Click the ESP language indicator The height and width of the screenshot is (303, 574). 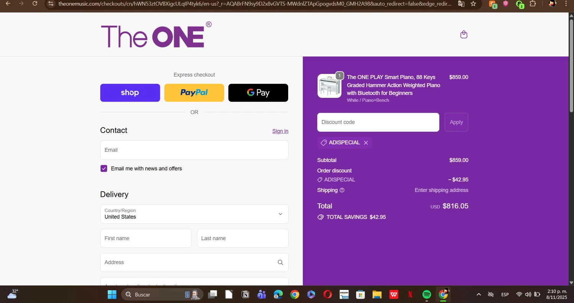tap(505, 295)
